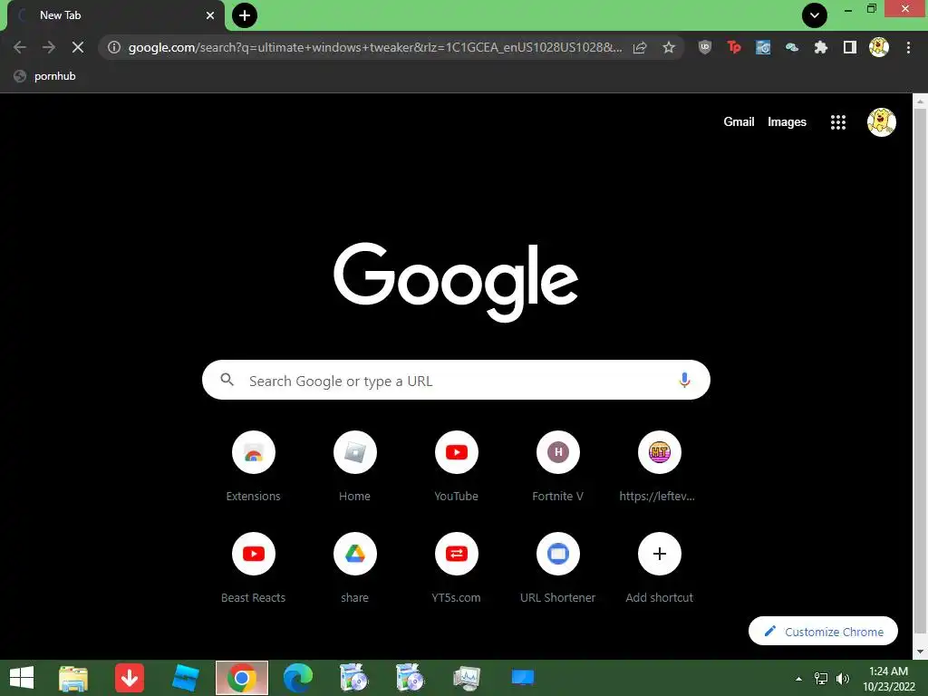Open the tab search dropdown arrow

815,15
